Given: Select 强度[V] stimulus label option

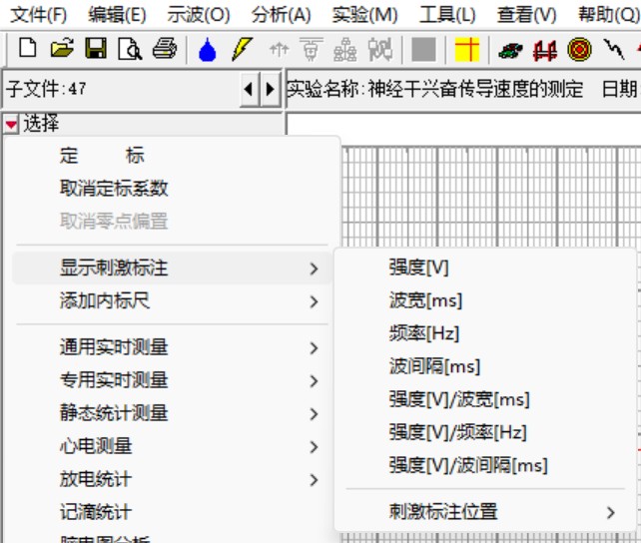Looking at the screenshot, I should [485, 269].
